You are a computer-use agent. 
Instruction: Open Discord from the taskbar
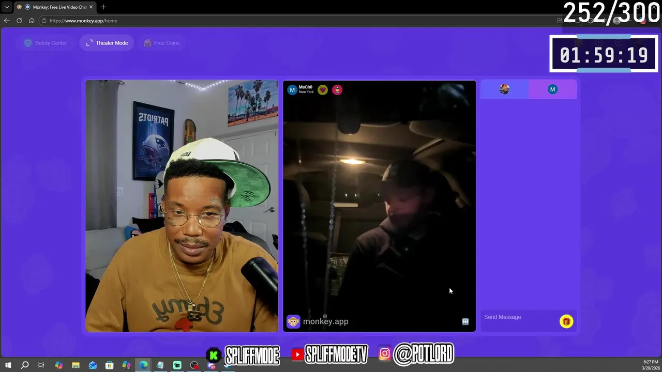[211, 365]
